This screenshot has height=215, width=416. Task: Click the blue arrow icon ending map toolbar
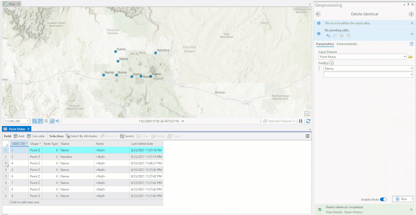pos(57,121)
